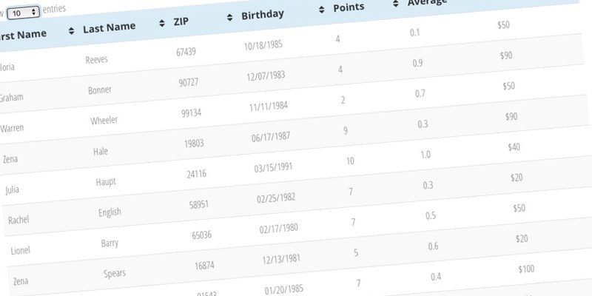592x296 pixels.
Task: Click the sort arrows for First Name column
Action: [71, 30]
